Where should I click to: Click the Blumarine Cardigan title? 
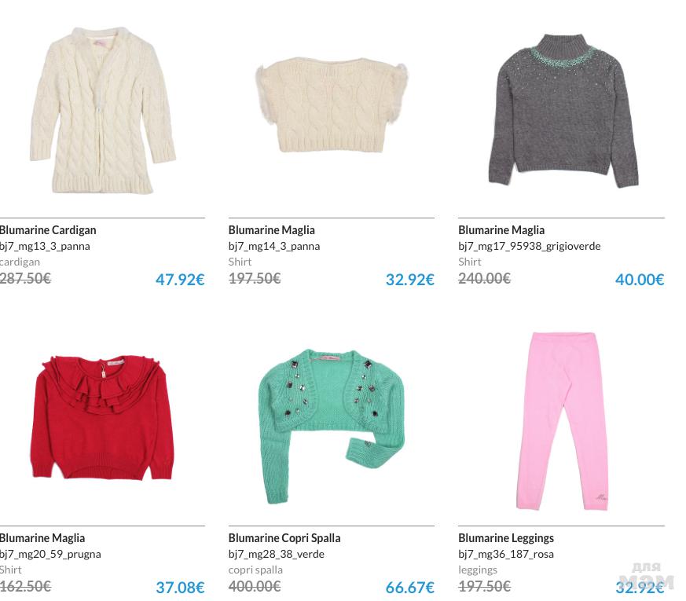point(48,230)
